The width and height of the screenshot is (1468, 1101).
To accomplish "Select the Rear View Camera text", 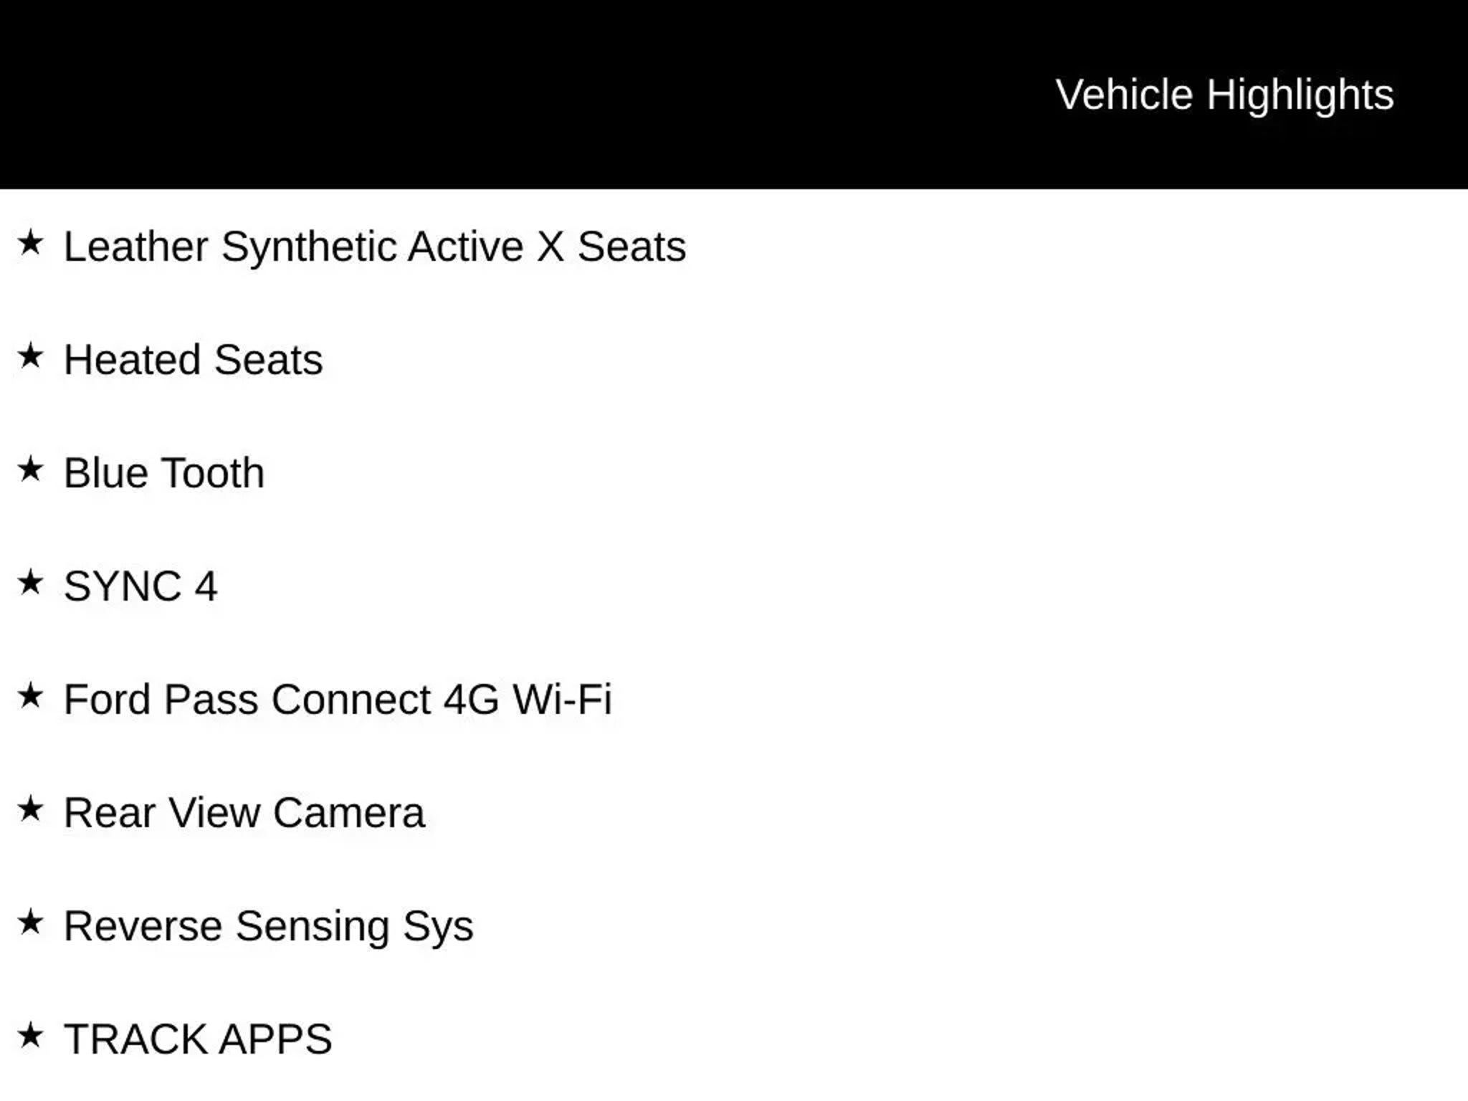I will (x=244, y=813).
